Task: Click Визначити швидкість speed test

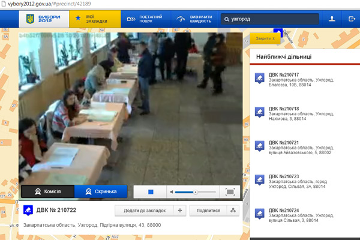Action: [194, 20]
